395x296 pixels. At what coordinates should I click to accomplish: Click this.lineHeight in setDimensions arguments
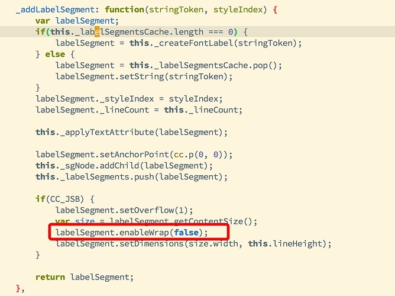[285, 243]
